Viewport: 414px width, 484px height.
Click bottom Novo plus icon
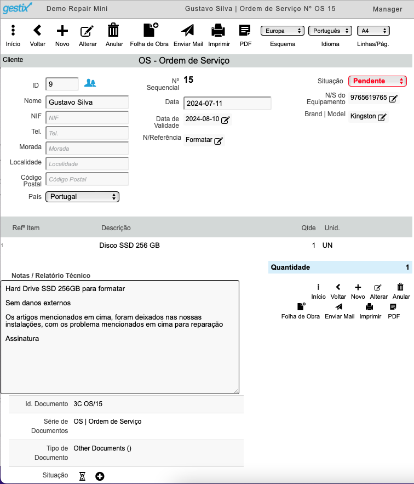[x=358, y=287]
